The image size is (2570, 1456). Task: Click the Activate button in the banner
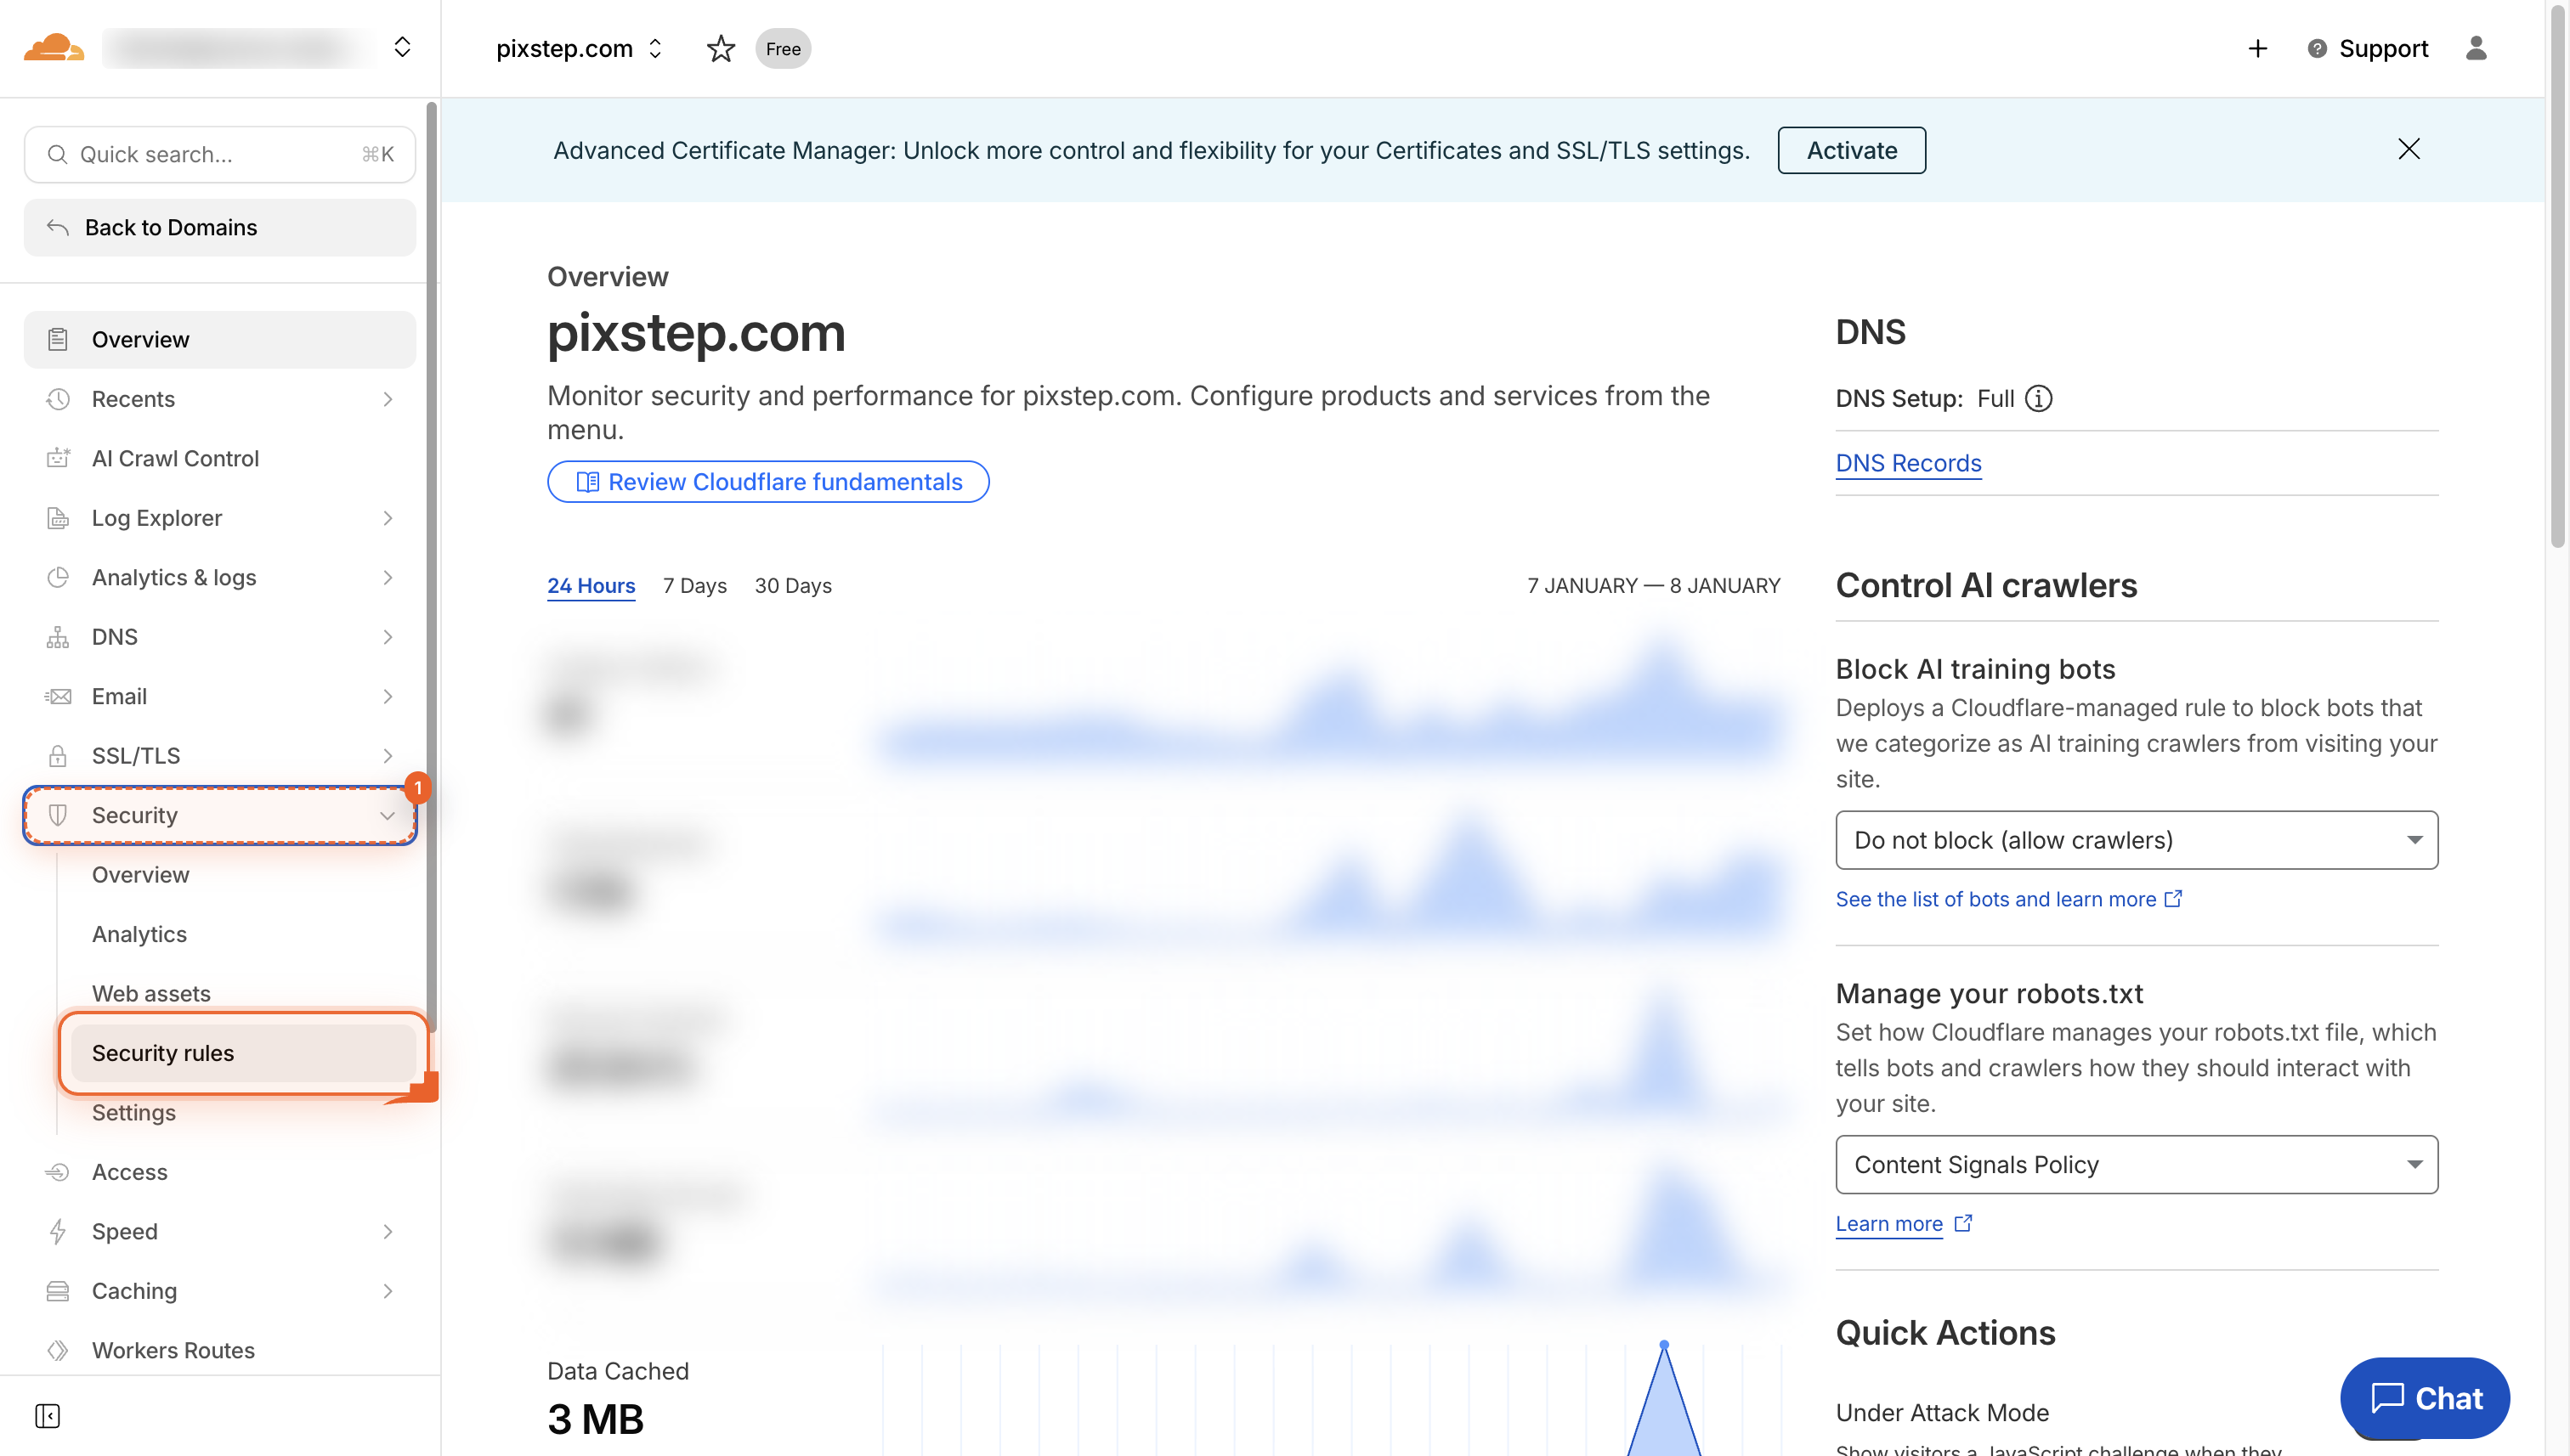pos(1851,150)
